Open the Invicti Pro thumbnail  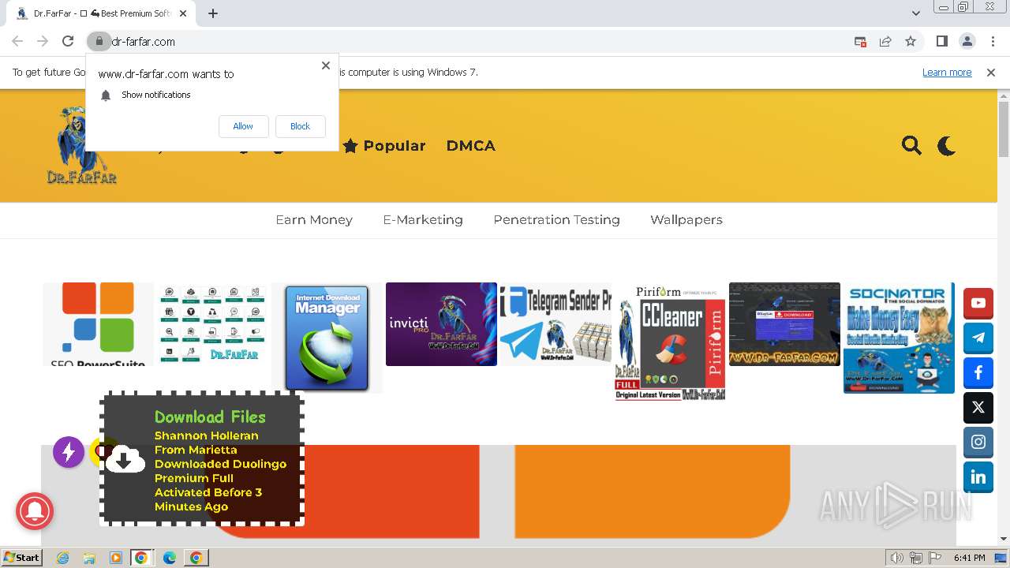point(441,324)
